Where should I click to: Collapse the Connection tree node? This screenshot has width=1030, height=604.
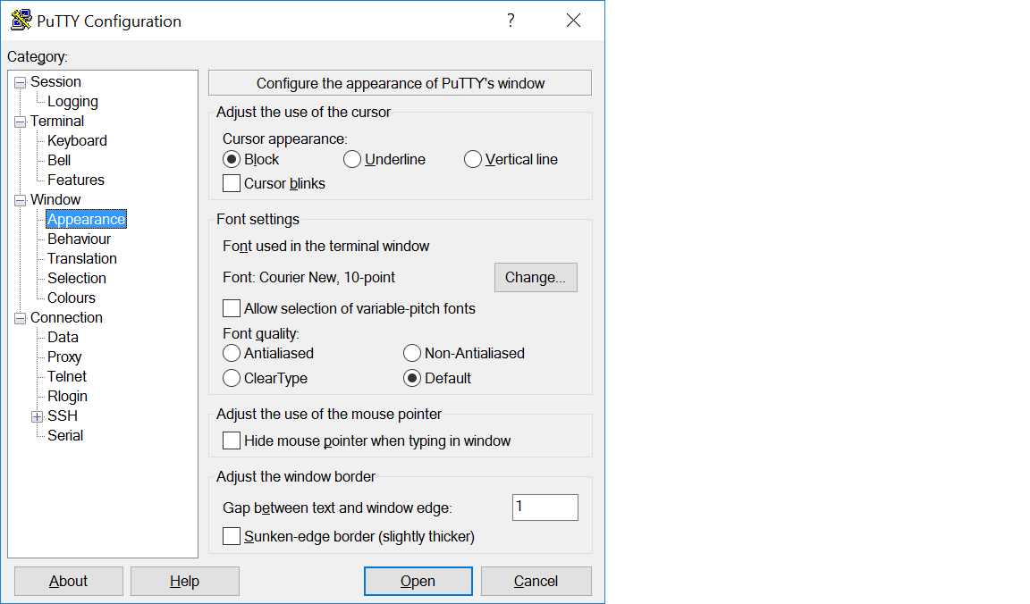(x=20, y=318)
